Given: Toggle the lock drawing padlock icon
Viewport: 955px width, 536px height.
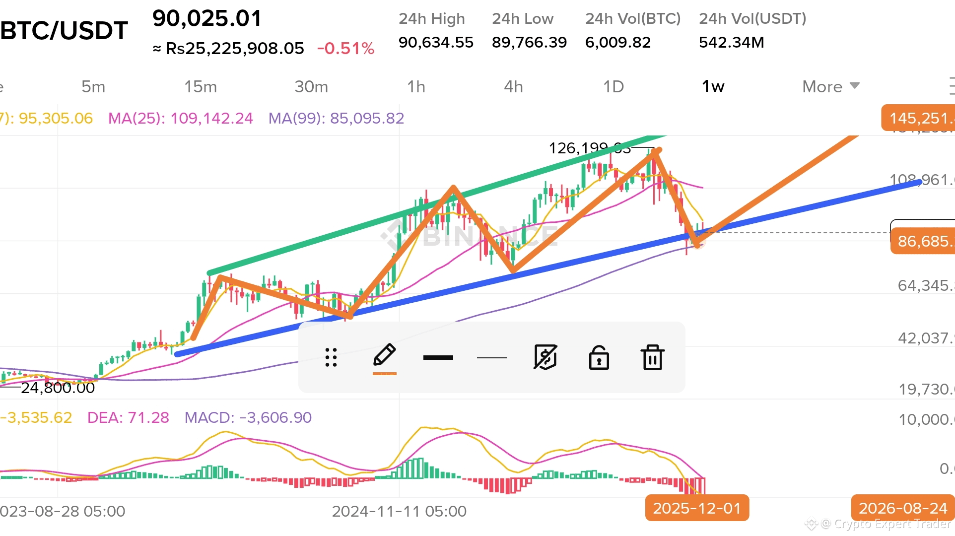Looking at the screenshot, I should click(599, 357).
